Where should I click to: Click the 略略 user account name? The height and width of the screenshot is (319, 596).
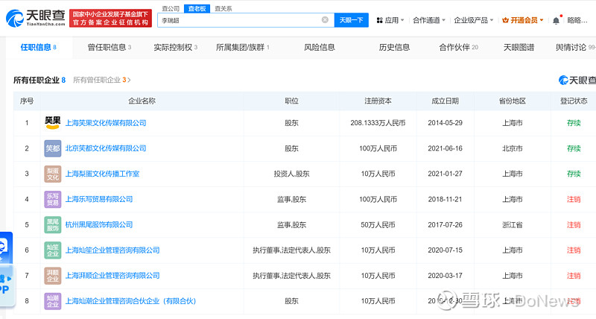tap(577, 20)
